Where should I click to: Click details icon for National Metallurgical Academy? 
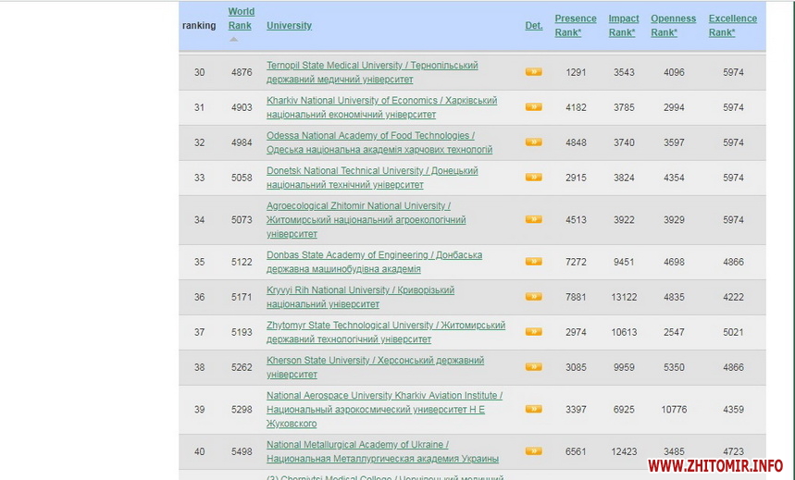click(533, 451)
